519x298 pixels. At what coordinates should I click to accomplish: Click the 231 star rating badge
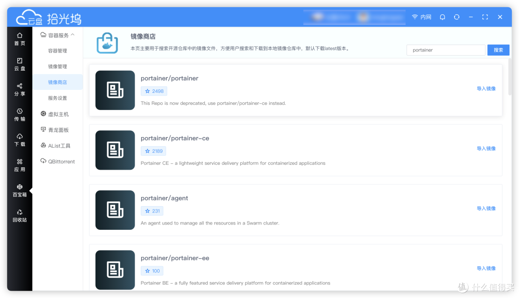tap(152, 211)
